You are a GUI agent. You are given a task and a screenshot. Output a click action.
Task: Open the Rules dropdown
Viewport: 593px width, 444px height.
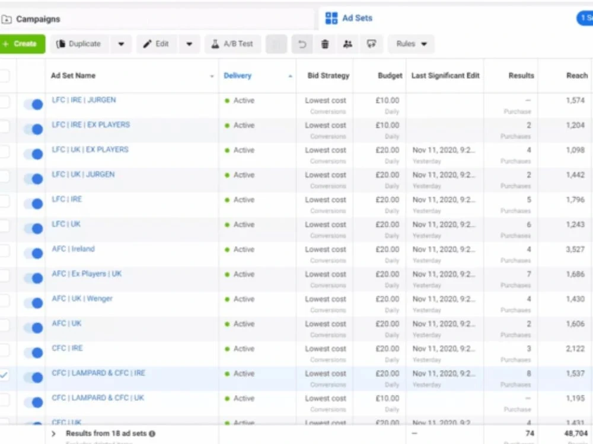[411, 44]
